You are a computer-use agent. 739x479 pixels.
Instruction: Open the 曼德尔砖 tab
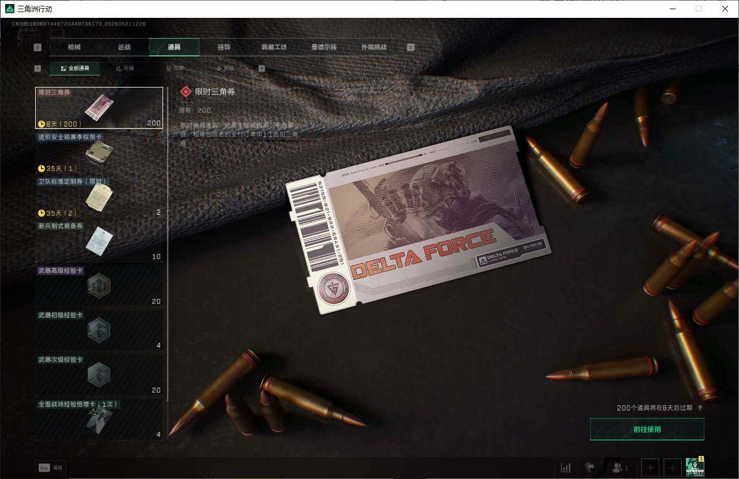(x=324, y=47)
